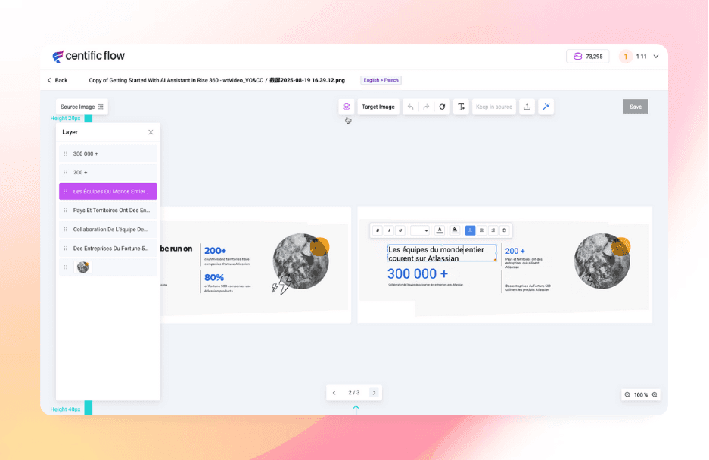Click the globe graphic in target image

click(x=602, y=261)
